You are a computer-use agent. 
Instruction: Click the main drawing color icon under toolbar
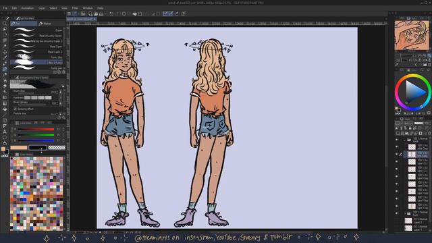(3, 149)
